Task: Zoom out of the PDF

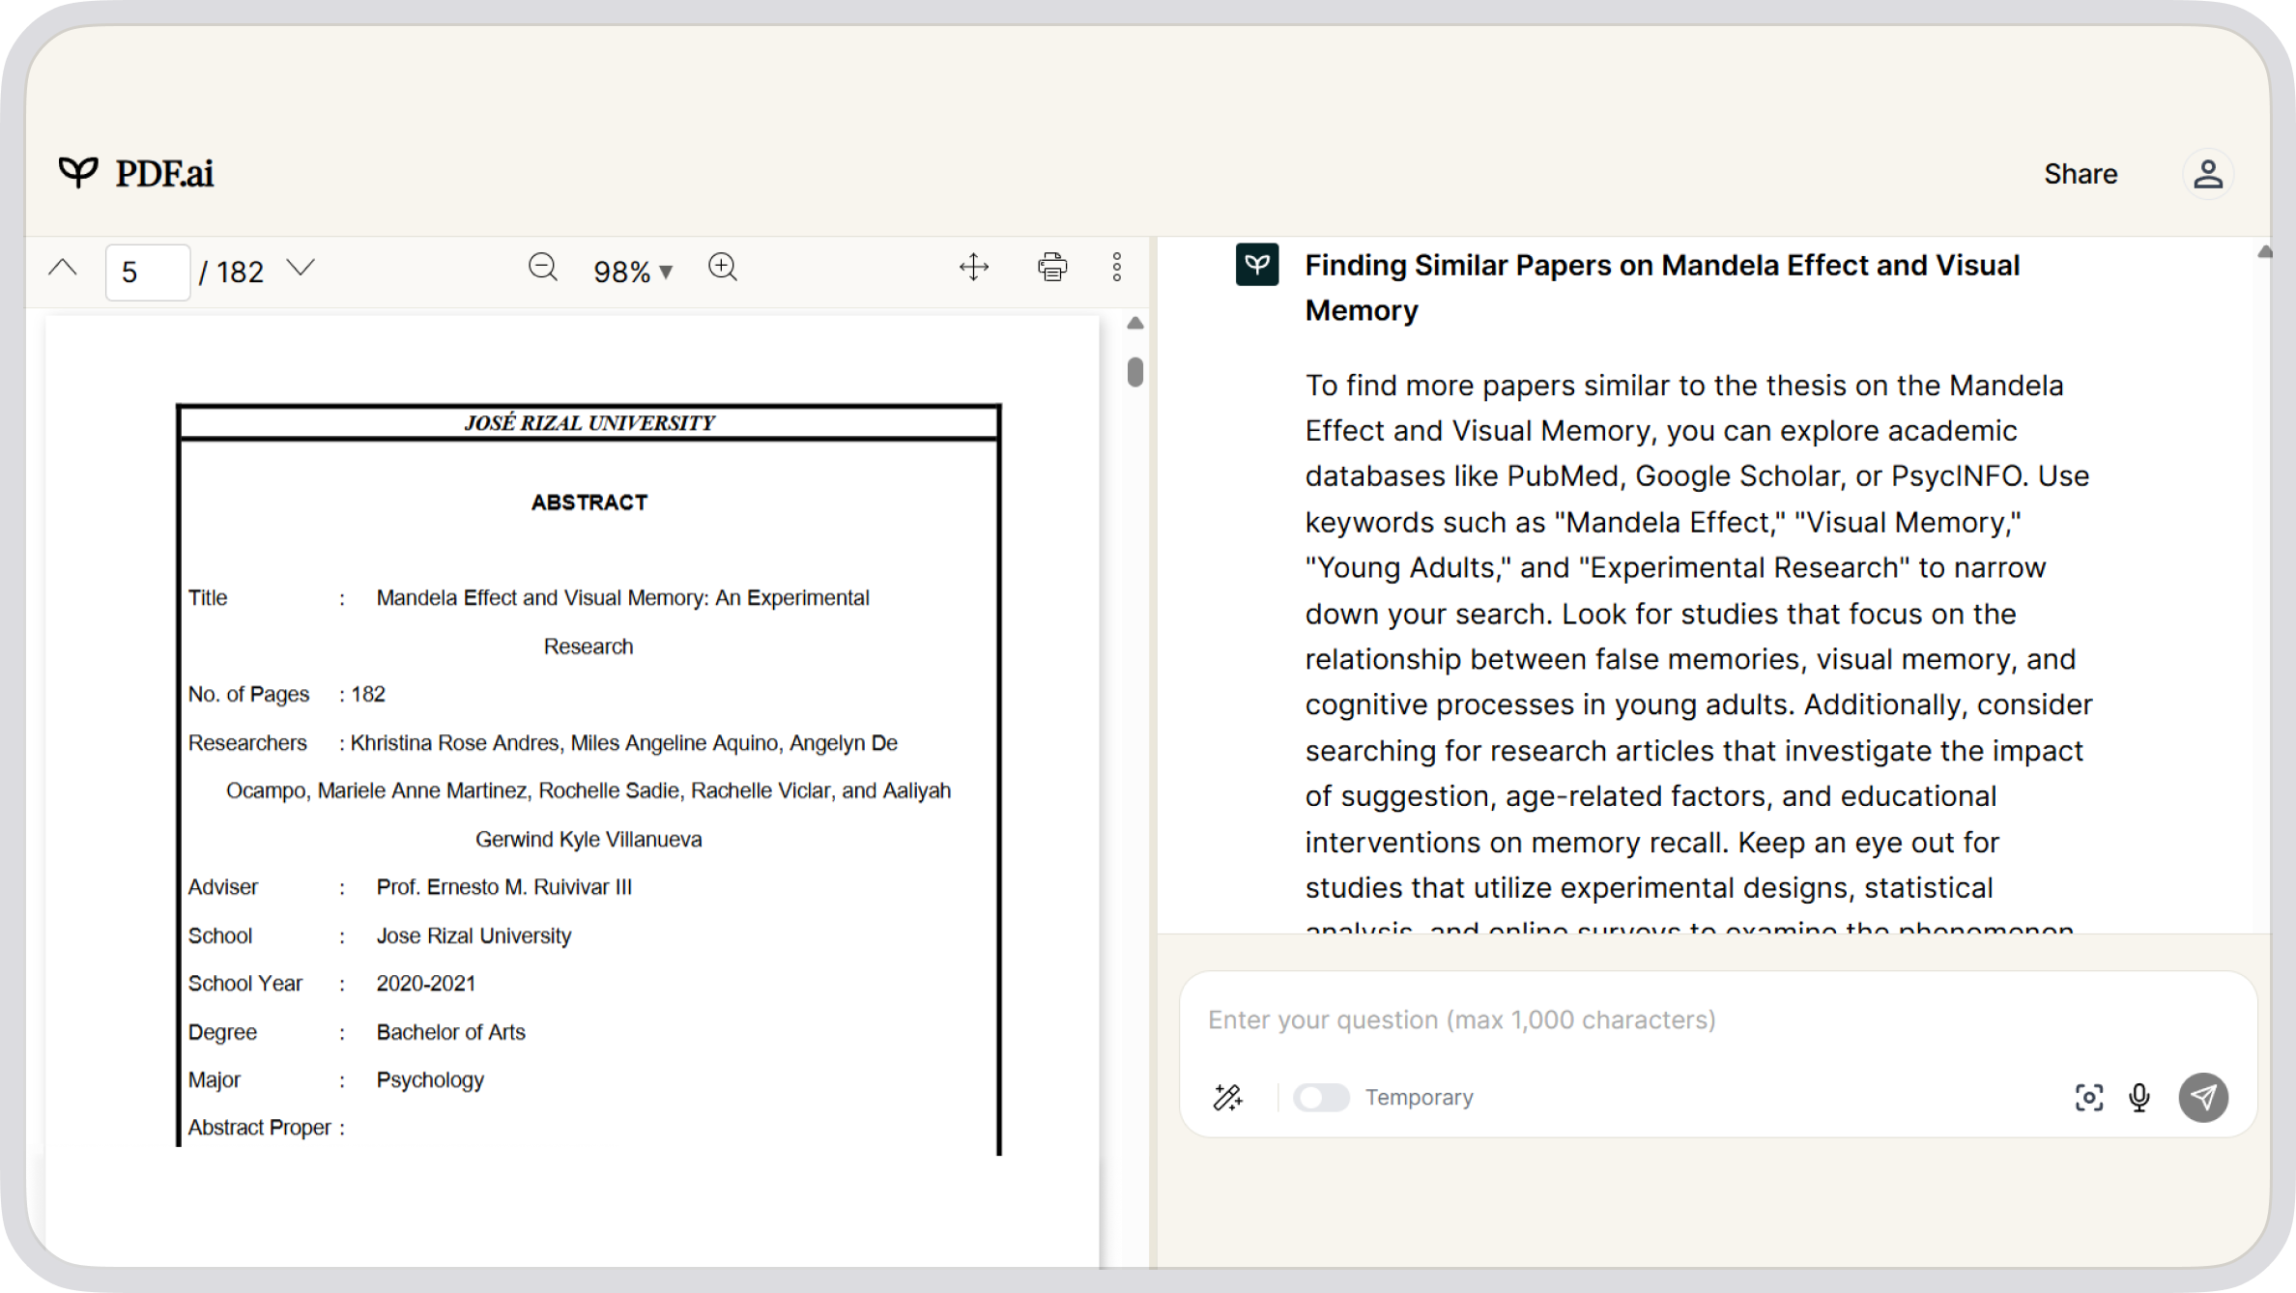Action: click(543, 268)
